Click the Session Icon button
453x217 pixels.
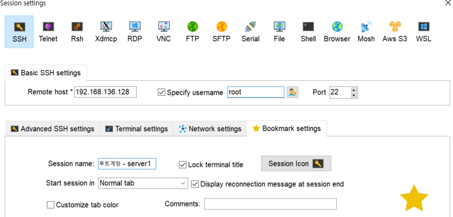[x=296, y=164]
